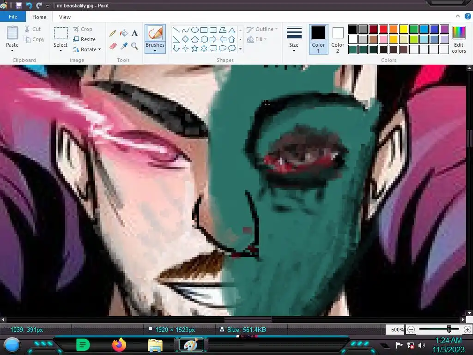Click the zoom slider thumb

[449, 329]
